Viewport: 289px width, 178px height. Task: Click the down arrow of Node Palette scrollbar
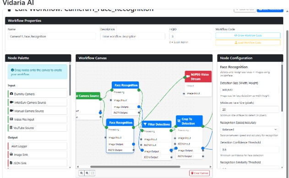click(x=70, y=167)
